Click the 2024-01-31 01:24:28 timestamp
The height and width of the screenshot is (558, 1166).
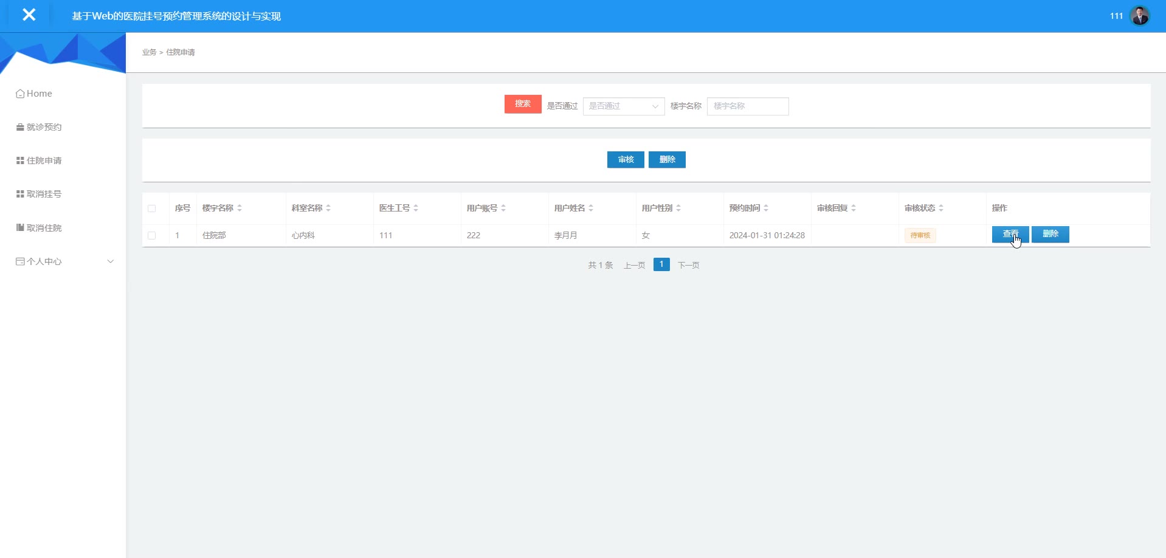767,236
